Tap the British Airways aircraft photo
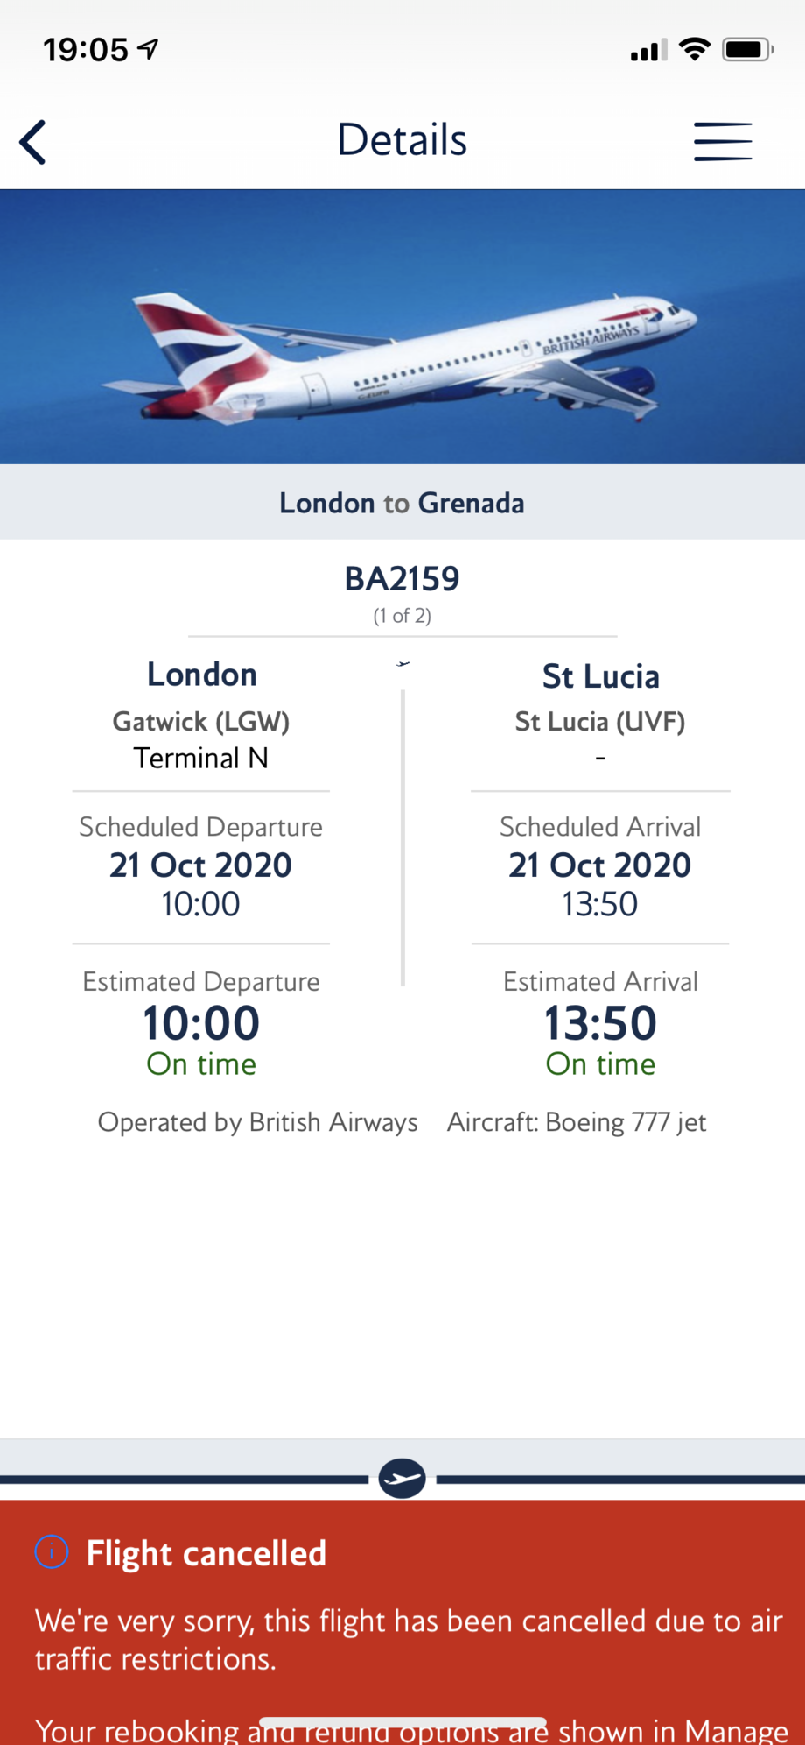Image resolution: width=805 pixels, height=1745 pixels. tap(402, 327)
